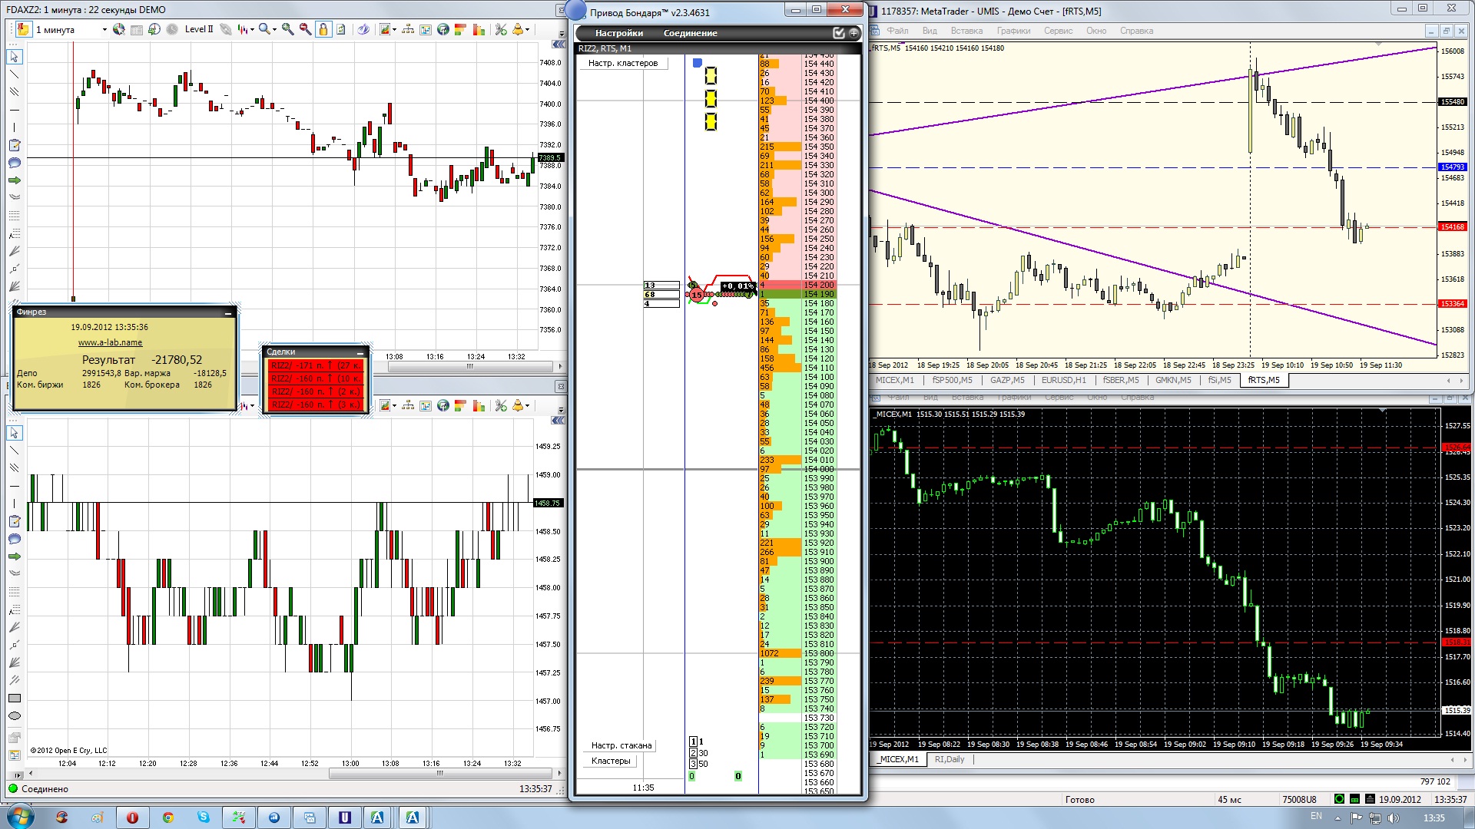Viewport: 1475px width, 829px height.
Task: Open the zoom magnifier dropdown arrow in the top chart toolbar
Action: coord(273,30)
